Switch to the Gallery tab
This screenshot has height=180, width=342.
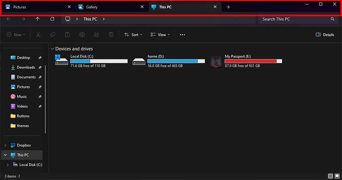pos(111,7)
